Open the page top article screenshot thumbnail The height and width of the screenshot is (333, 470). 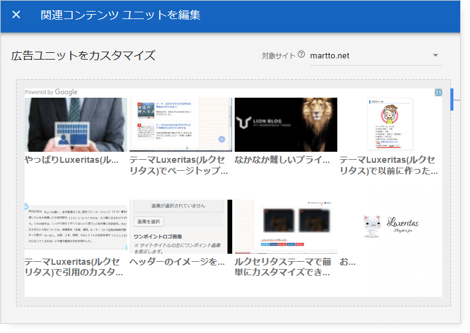point(181,125)
